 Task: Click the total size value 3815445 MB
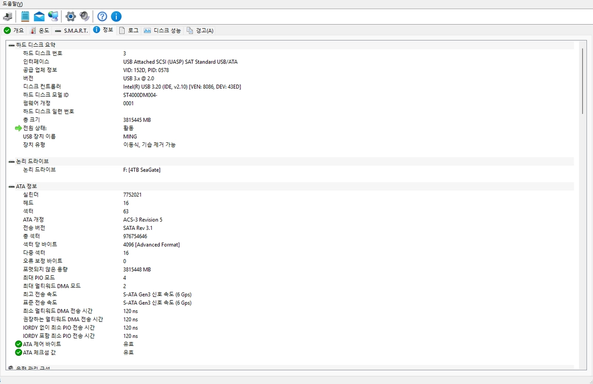[x=137, y=120]
